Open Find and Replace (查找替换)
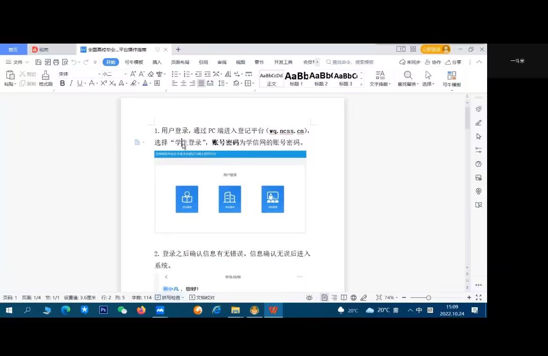The image size is (548, 356). tap(407, 78)
